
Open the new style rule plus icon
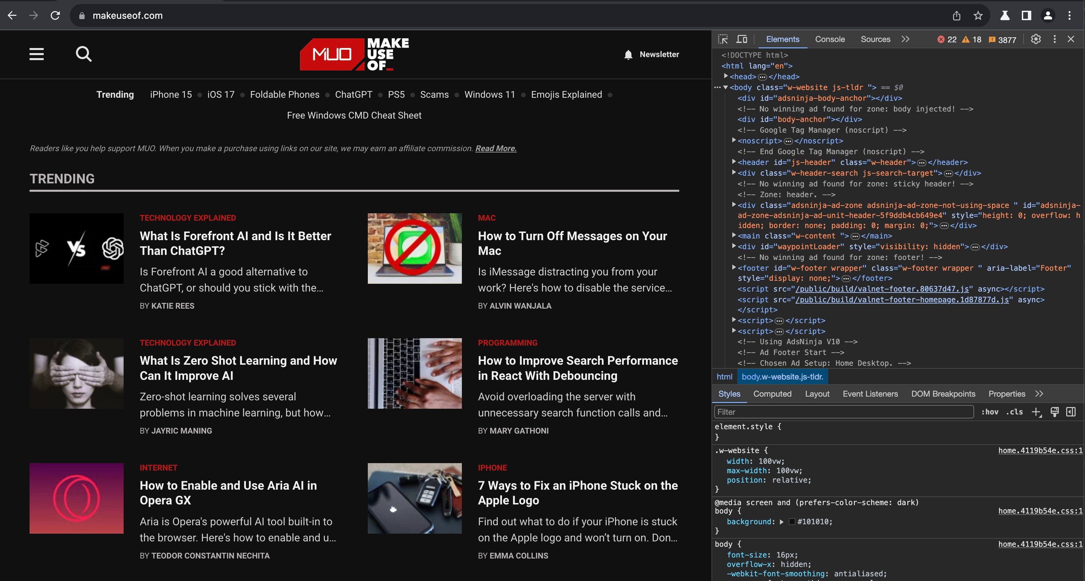click(x=1037, y=412)
